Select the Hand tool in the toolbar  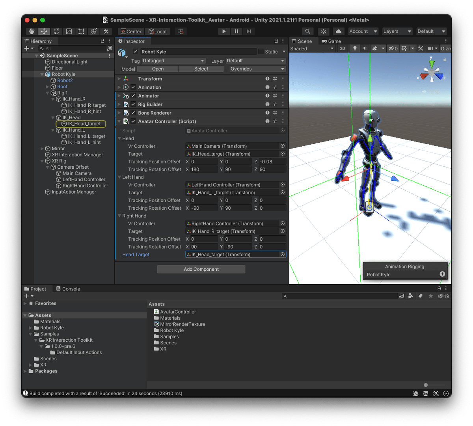32,31
